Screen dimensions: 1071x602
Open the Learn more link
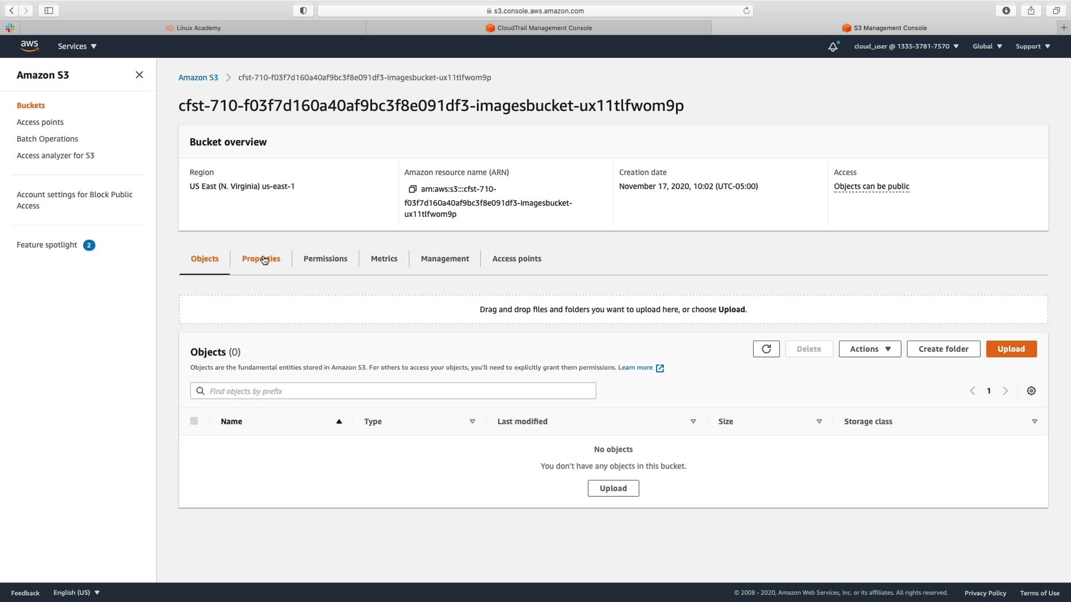(x=635, y=368)
